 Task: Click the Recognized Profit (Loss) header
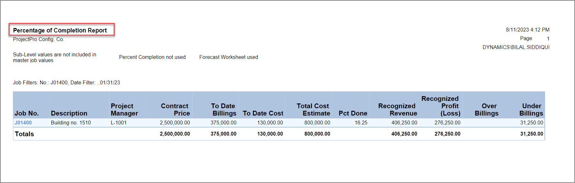(x=441, y=106)
